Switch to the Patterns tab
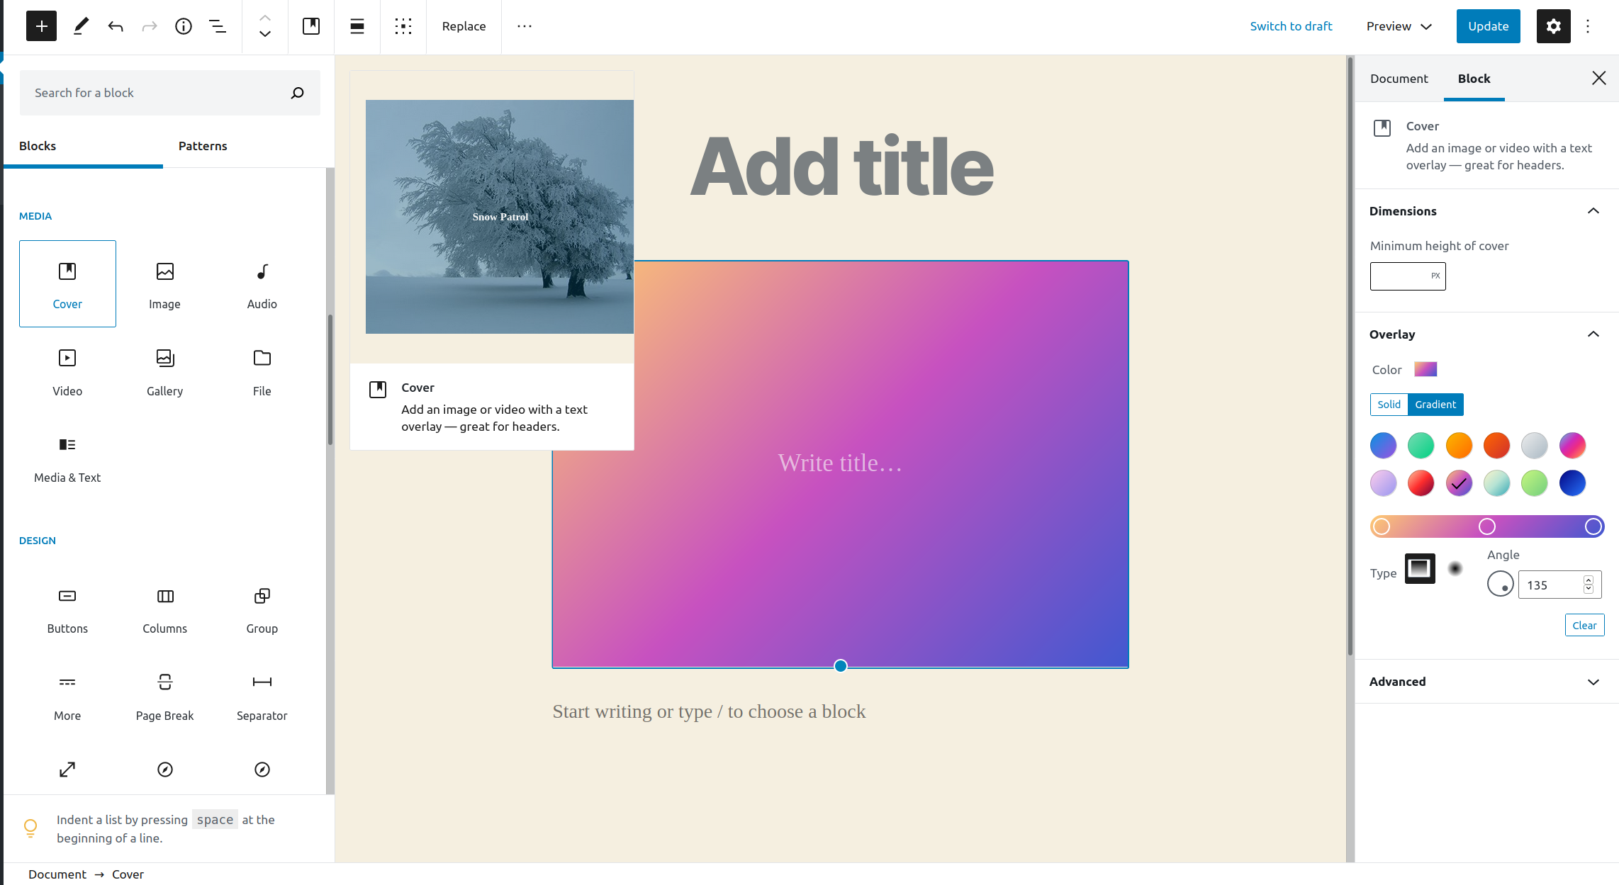Viewport: 1619px width, 885px height. [x=203, y=146]
